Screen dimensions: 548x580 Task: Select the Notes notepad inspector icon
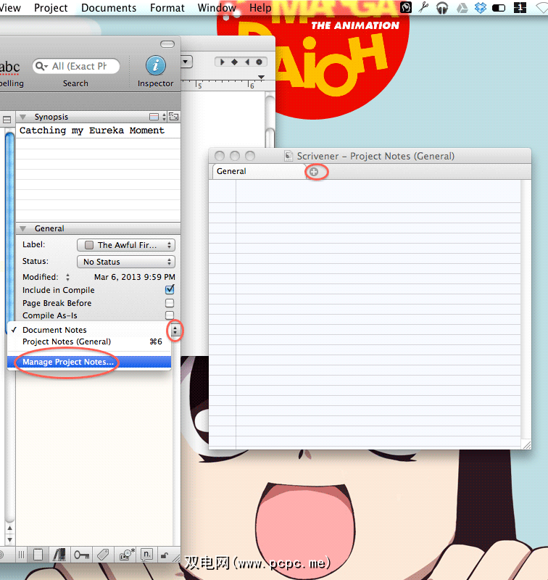[38, 555]
